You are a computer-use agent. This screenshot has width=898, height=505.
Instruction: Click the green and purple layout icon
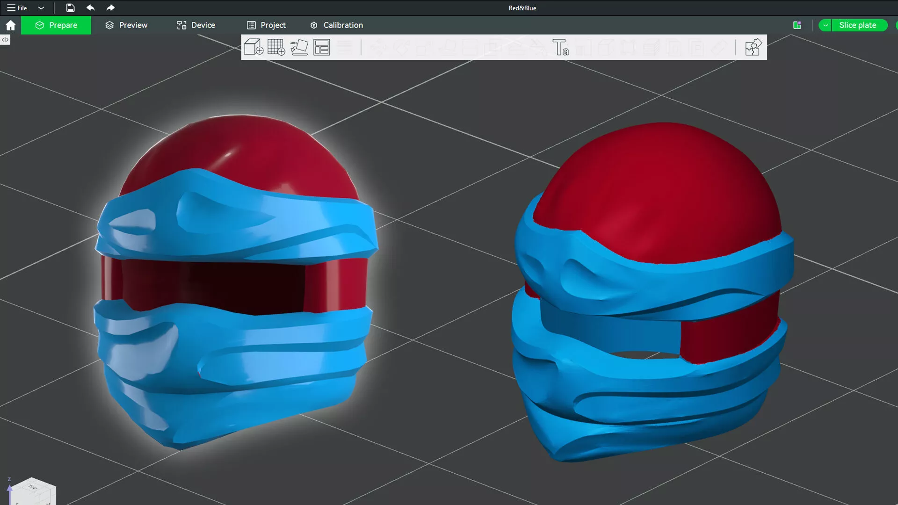[797, 25]
